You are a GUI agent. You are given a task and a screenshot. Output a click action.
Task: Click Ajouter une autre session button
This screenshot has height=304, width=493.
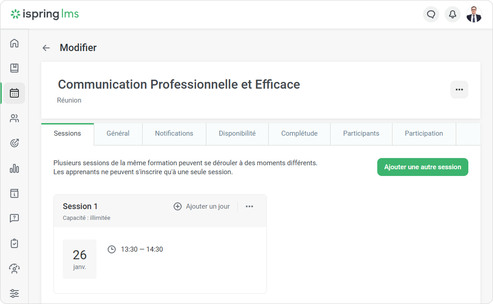point(423,167)
